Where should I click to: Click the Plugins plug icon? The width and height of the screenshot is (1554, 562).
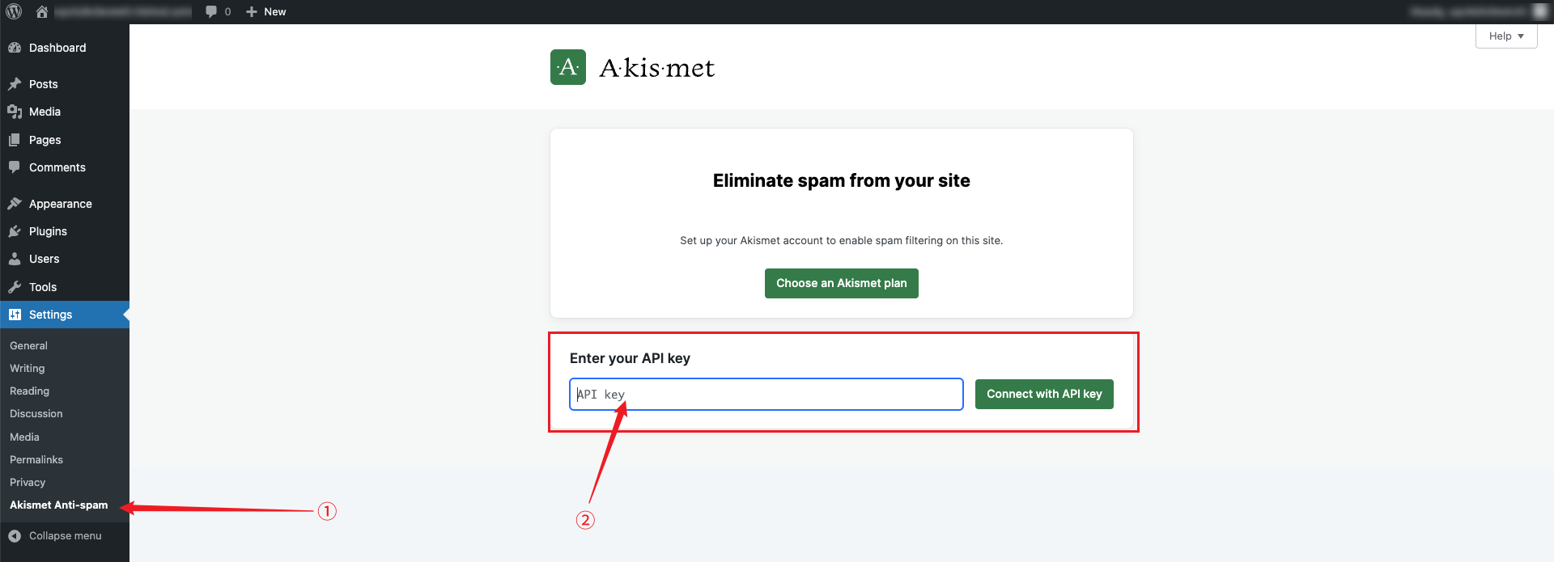(x=15, y=231)
